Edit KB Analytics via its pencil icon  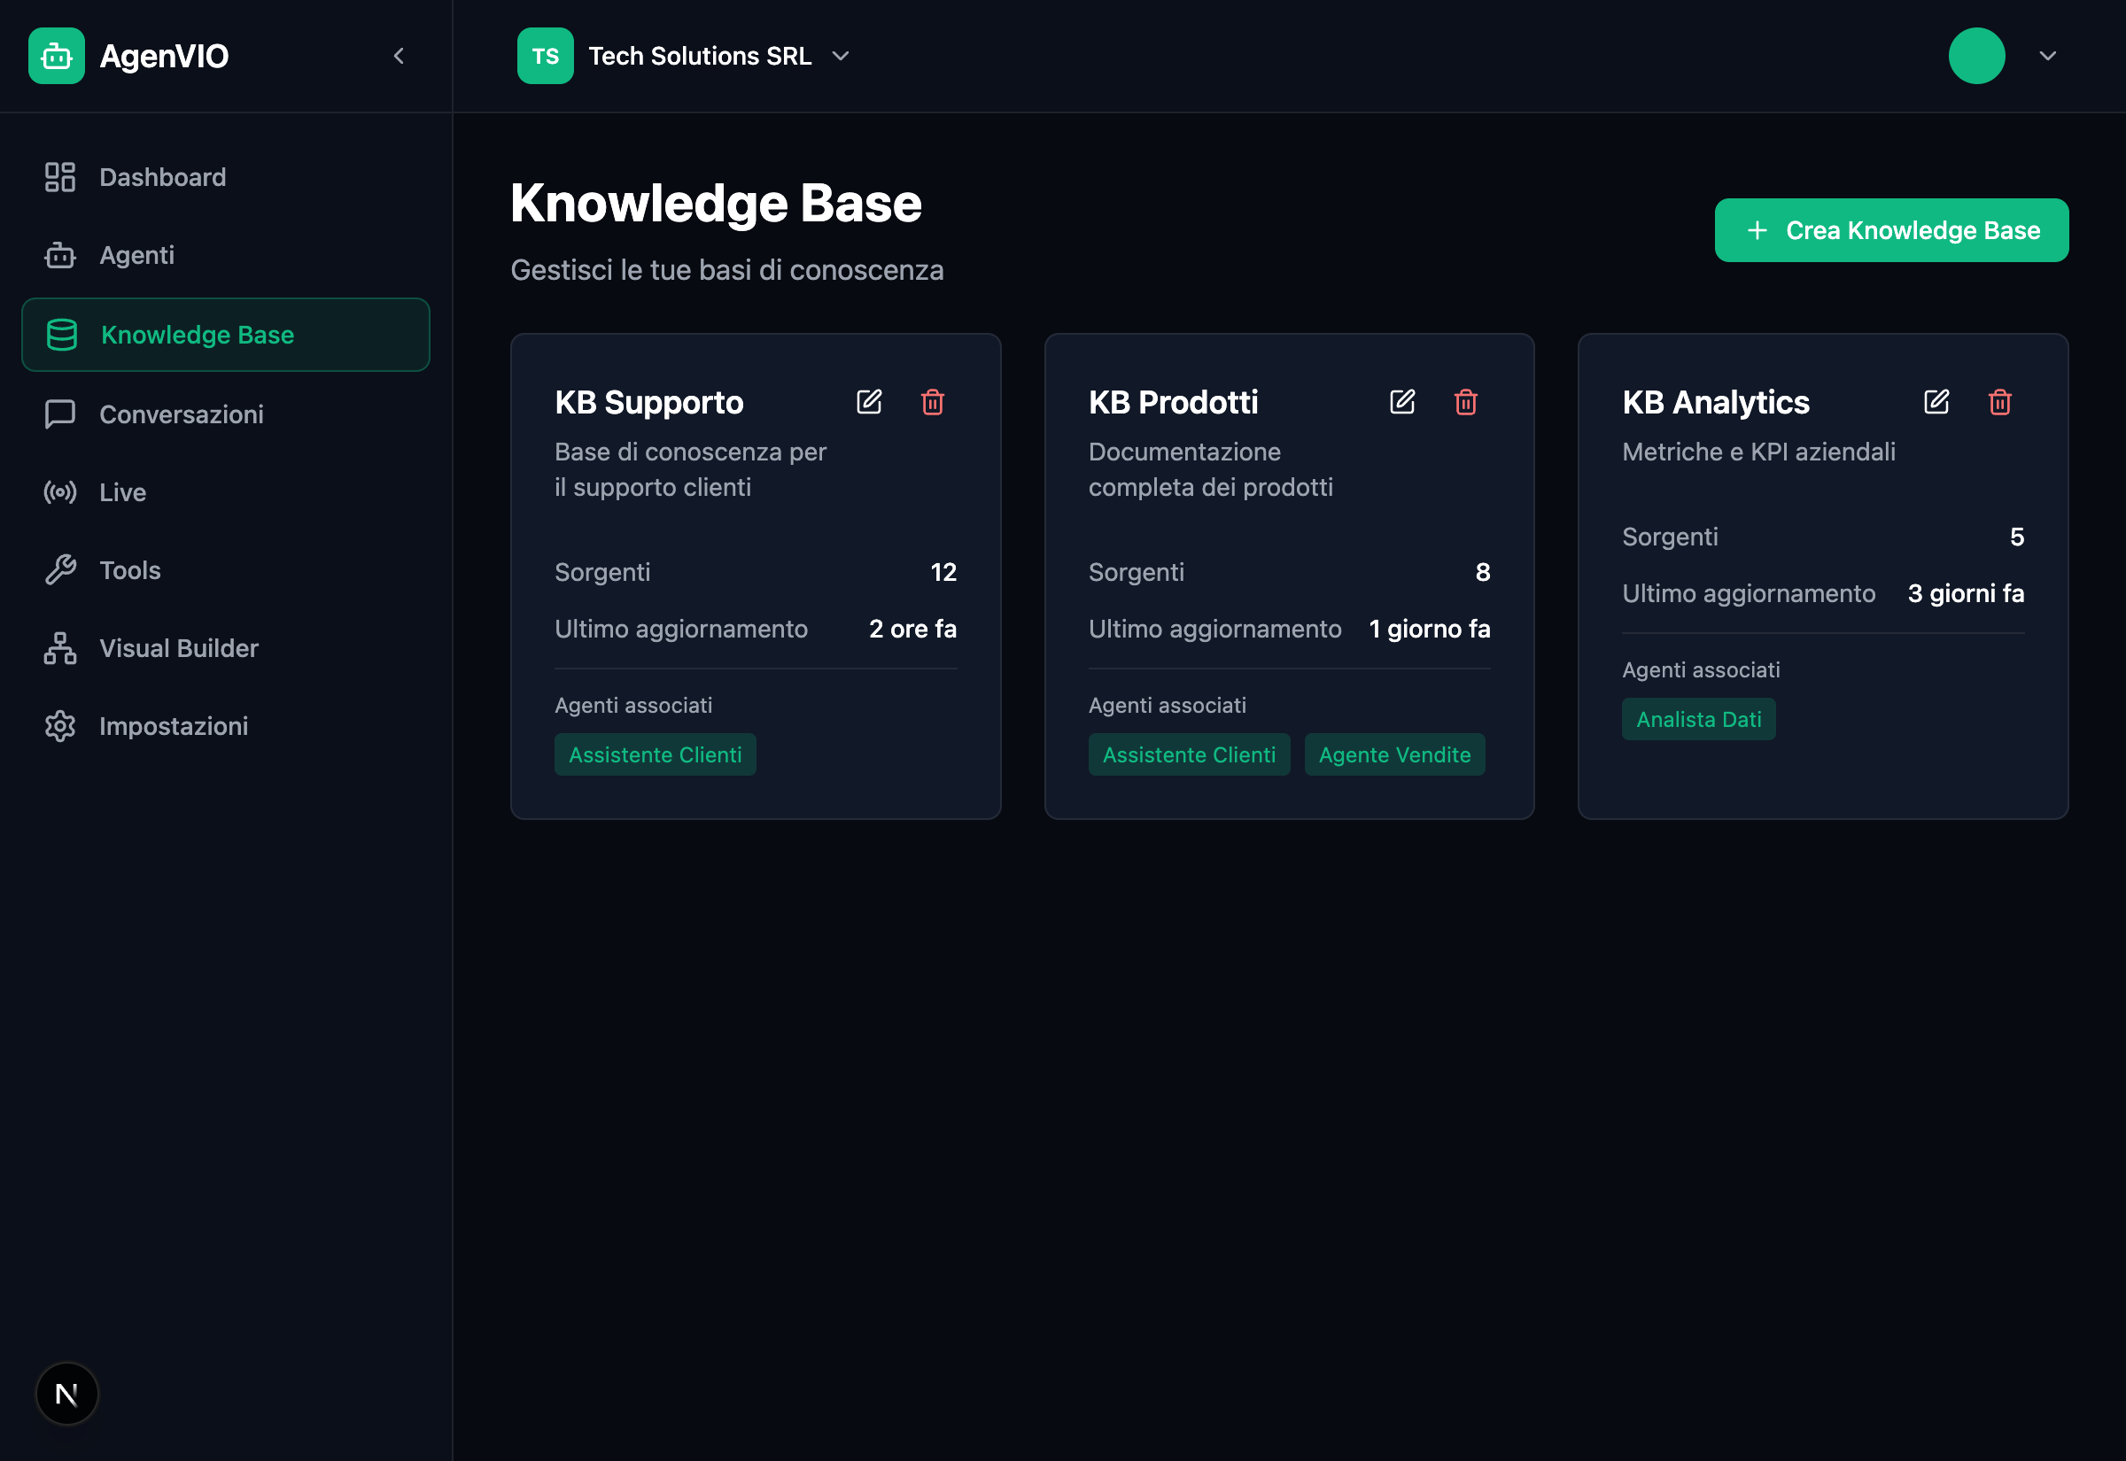(1936, 402)
